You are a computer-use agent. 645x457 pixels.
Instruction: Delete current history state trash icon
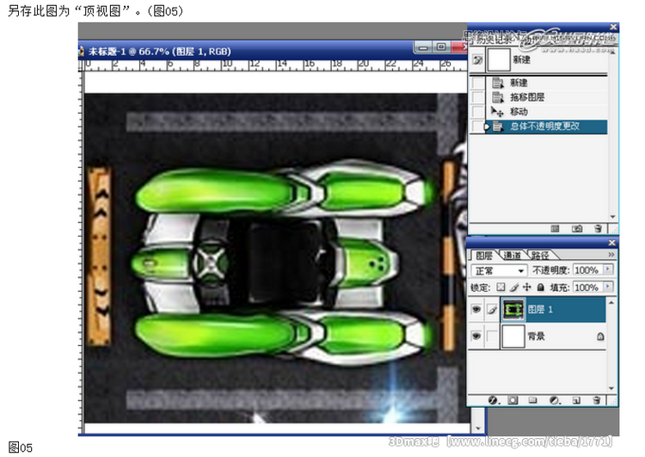coord(598,229)
